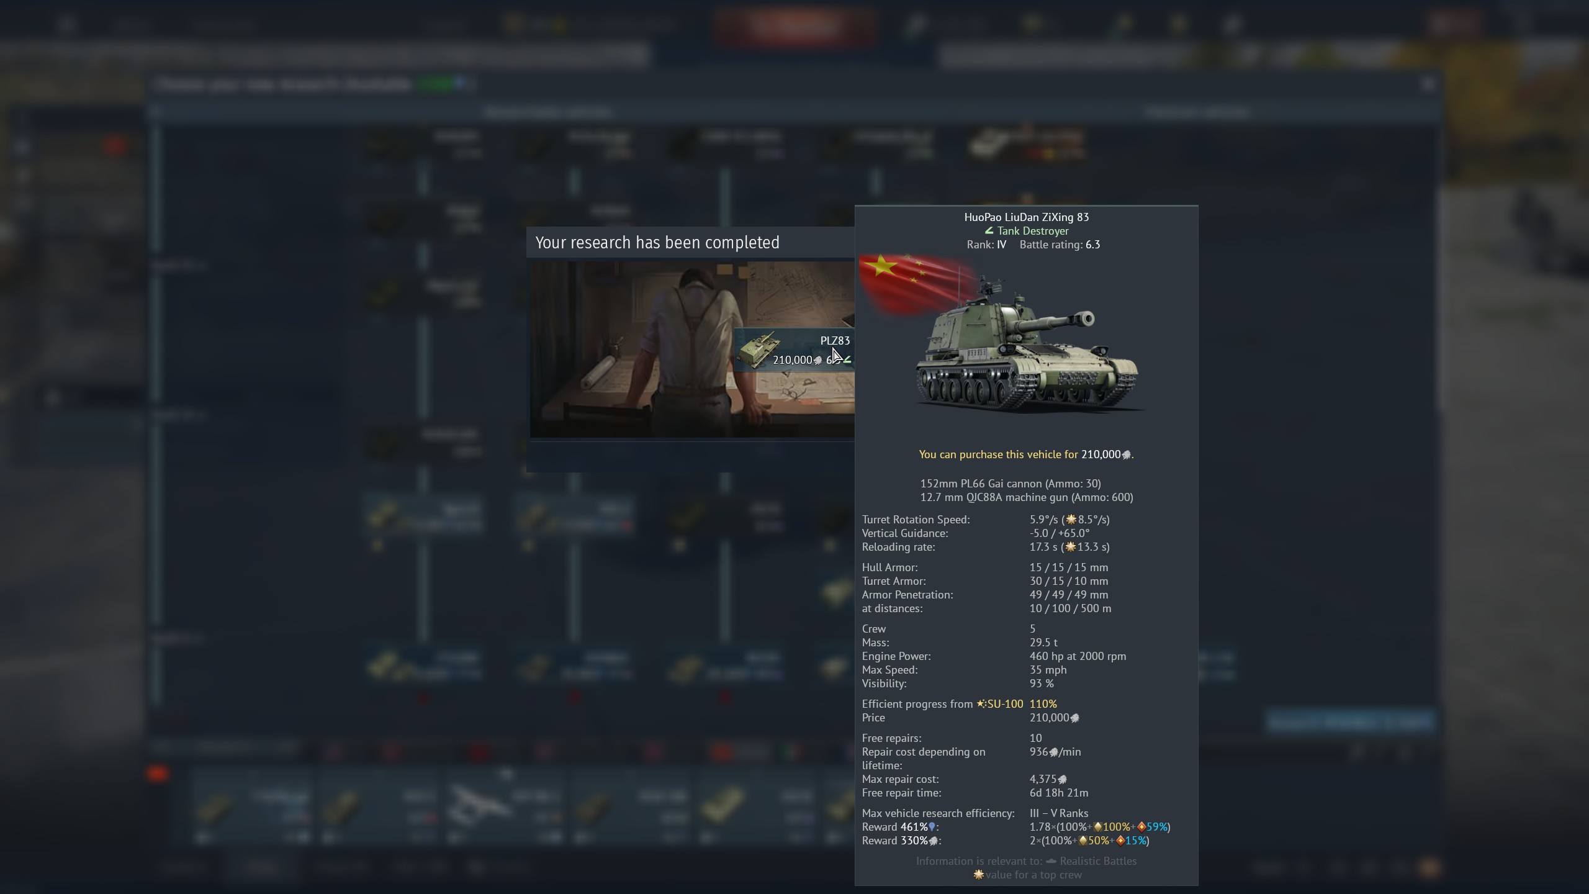Click 'Your research has been completed' title bar
Viewport: 1589px width, 894px height.
(x=657, y=243)
